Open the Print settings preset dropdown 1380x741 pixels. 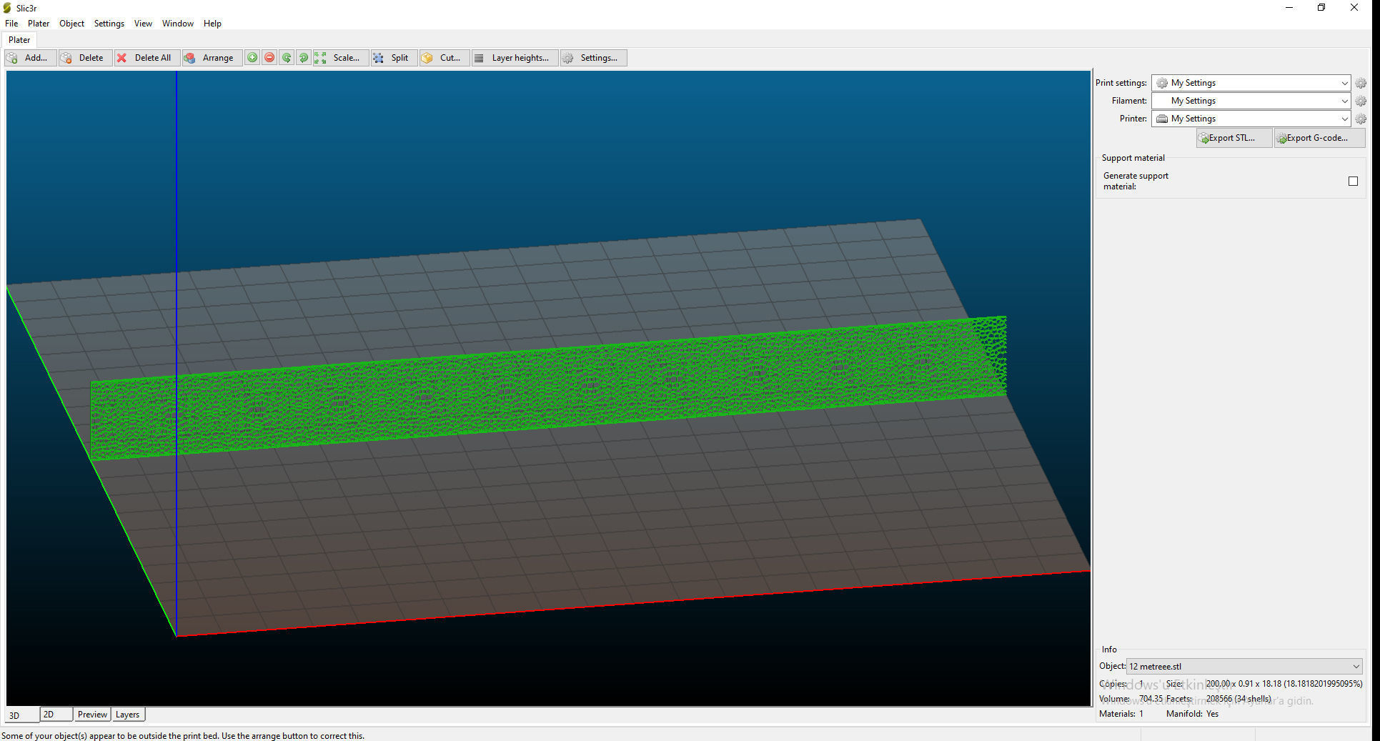(x=1251, y=83)
